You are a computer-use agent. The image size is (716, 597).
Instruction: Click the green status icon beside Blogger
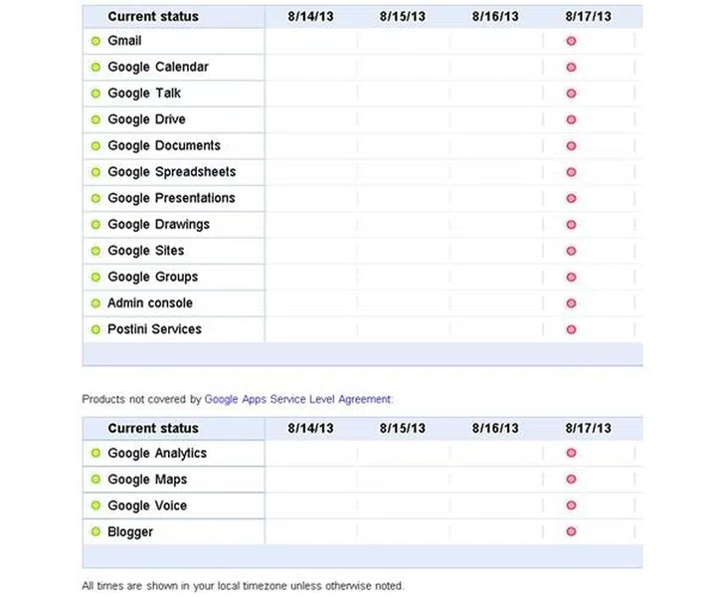(95, 532)
